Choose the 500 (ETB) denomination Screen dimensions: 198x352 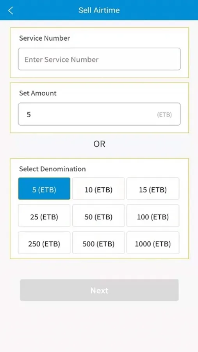click(98, 242)
